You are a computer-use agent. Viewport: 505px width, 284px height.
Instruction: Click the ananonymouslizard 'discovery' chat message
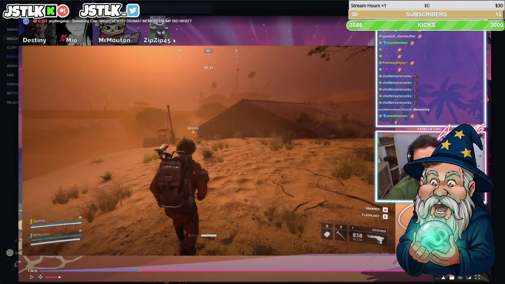click(x=404, y=109)
